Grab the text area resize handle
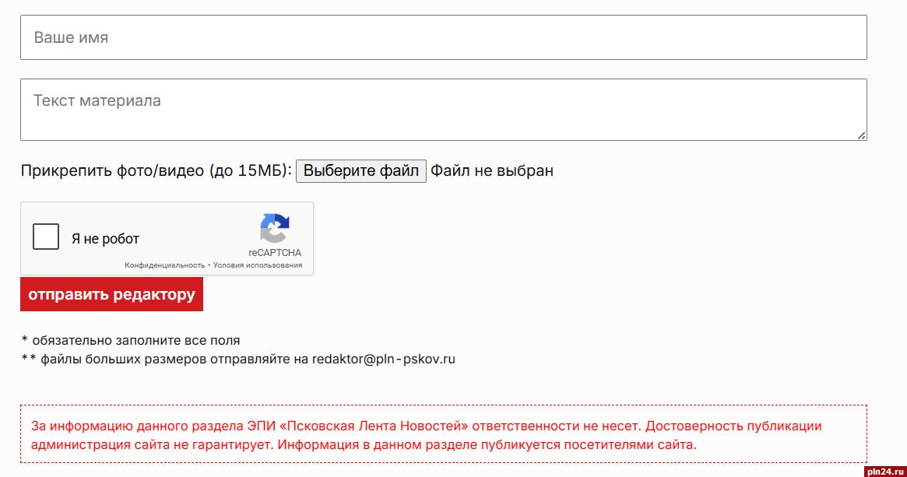 861,135
